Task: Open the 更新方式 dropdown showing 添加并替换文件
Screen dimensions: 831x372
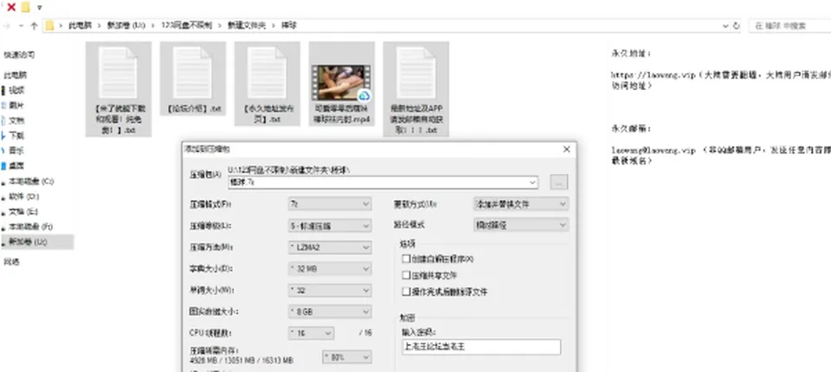Action: [520, 204]
